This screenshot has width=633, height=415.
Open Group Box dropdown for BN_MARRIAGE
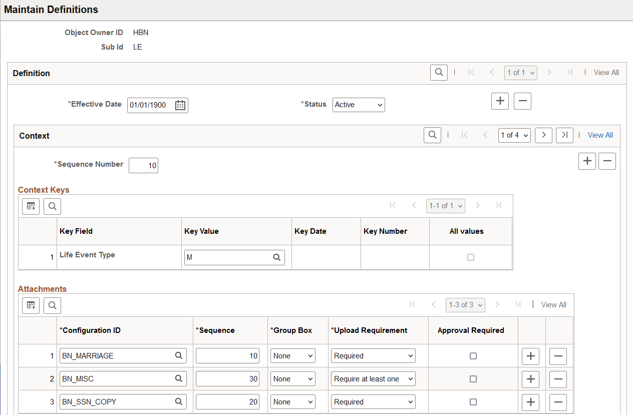pos(293,356)
